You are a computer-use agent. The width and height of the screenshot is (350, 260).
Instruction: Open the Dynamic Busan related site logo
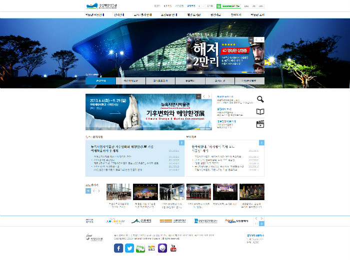tap(236, 221)
